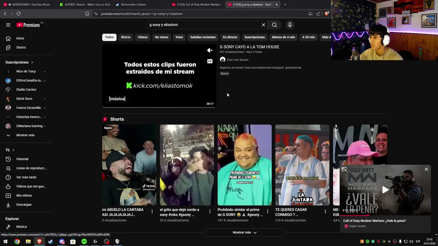This screenshot has height=246, width=438.
Task: Bookmark this page with the bookmark icon
Action: click(87, 14)
